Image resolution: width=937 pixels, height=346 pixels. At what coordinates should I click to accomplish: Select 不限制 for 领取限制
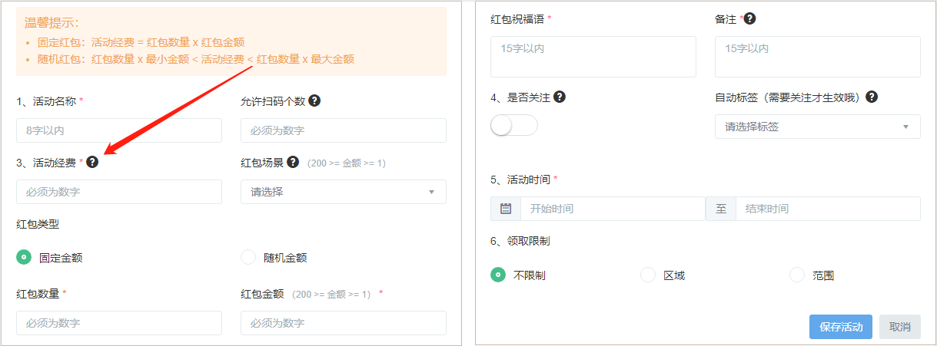coord(498,275)
